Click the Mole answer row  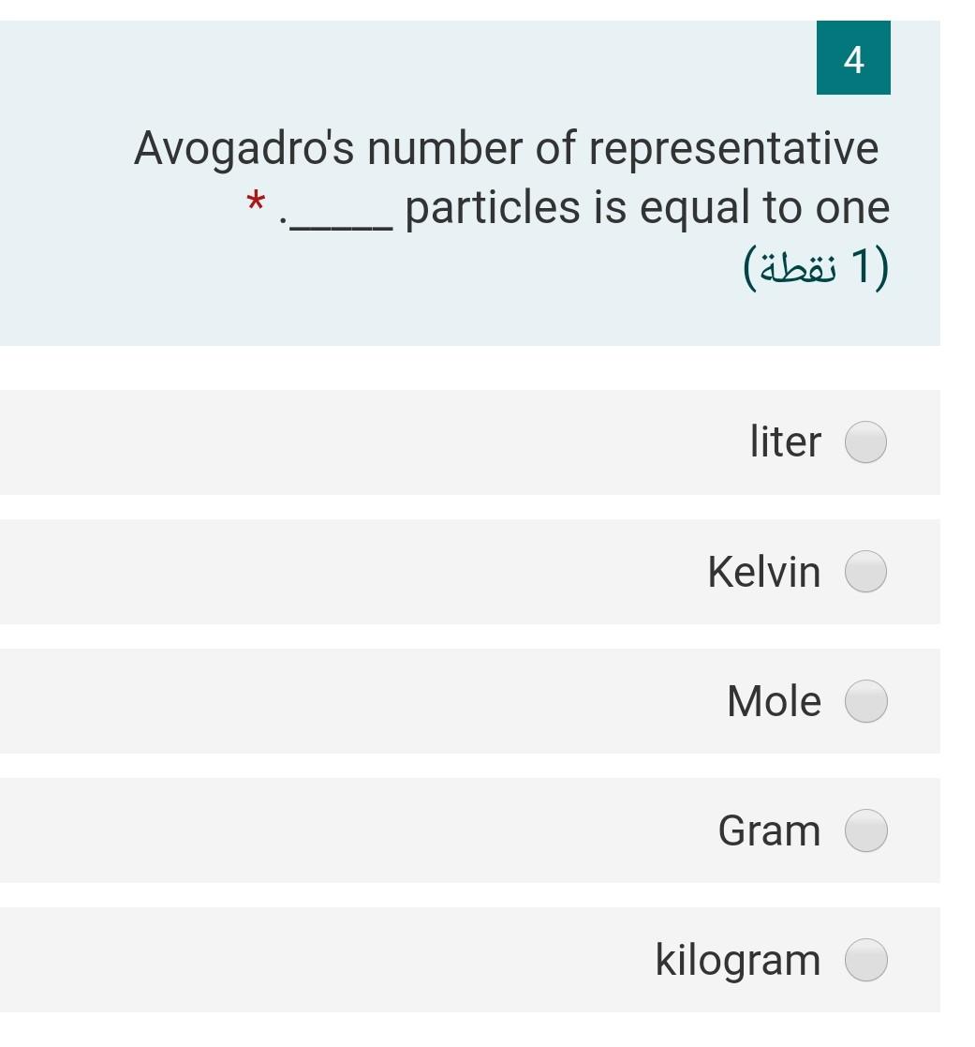pos(468,700)
